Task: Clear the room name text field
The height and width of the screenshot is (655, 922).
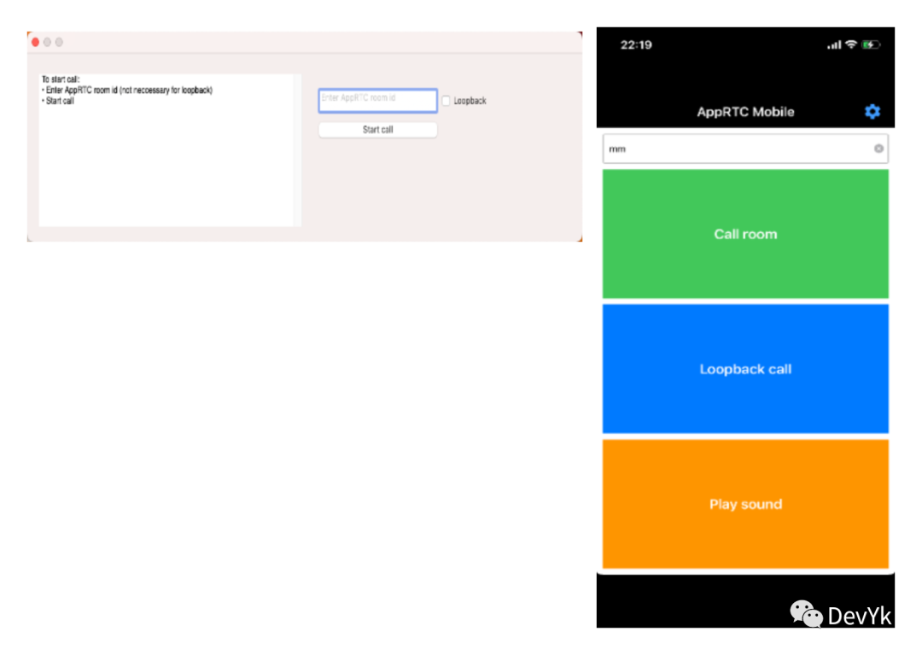Action: click(x=878, y=149)
